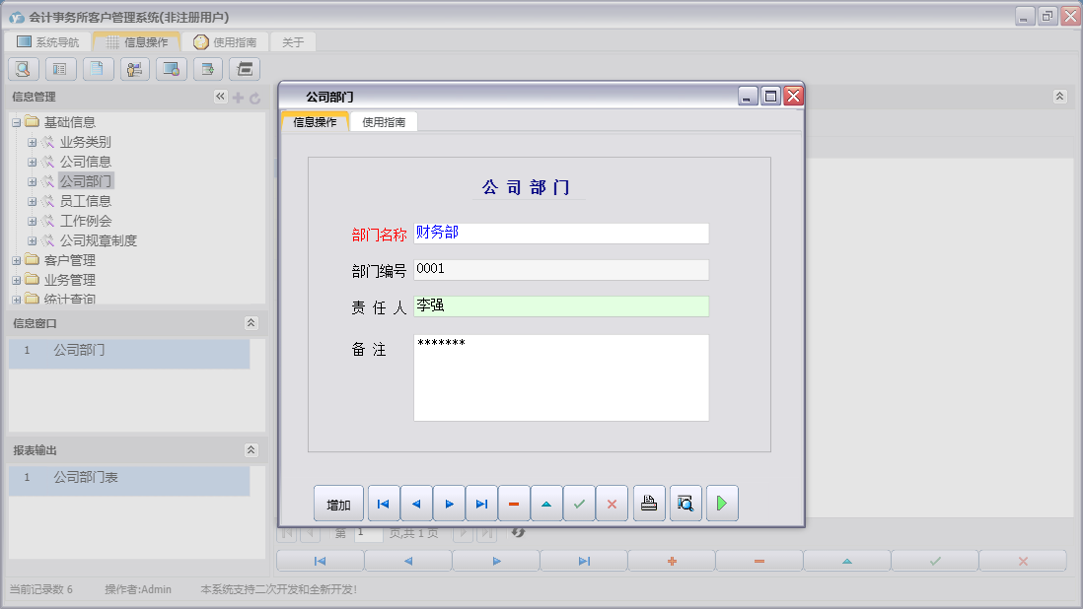Click the monitor with globe toolbar icon
1083x609 pixels.
[172, 69]
